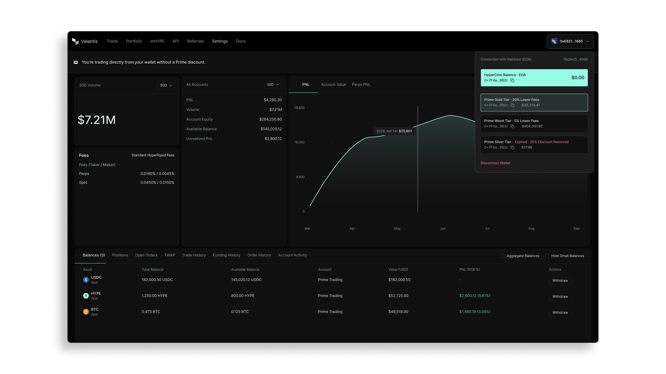Select the Funding History tab
Image resolution: width=666 pixels, height=374 pixels.
[x=227, y=255]
